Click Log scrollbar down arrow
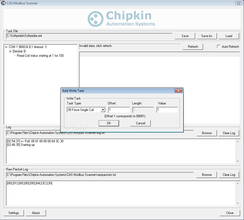244x220 pixels. point(238,161)
